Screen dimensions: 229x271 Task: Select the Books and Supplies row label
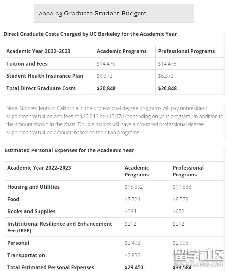click(x=31, y=211)
